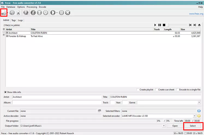
Task: Click the Title field containing COLETON RUBIN
Action: 155,97
